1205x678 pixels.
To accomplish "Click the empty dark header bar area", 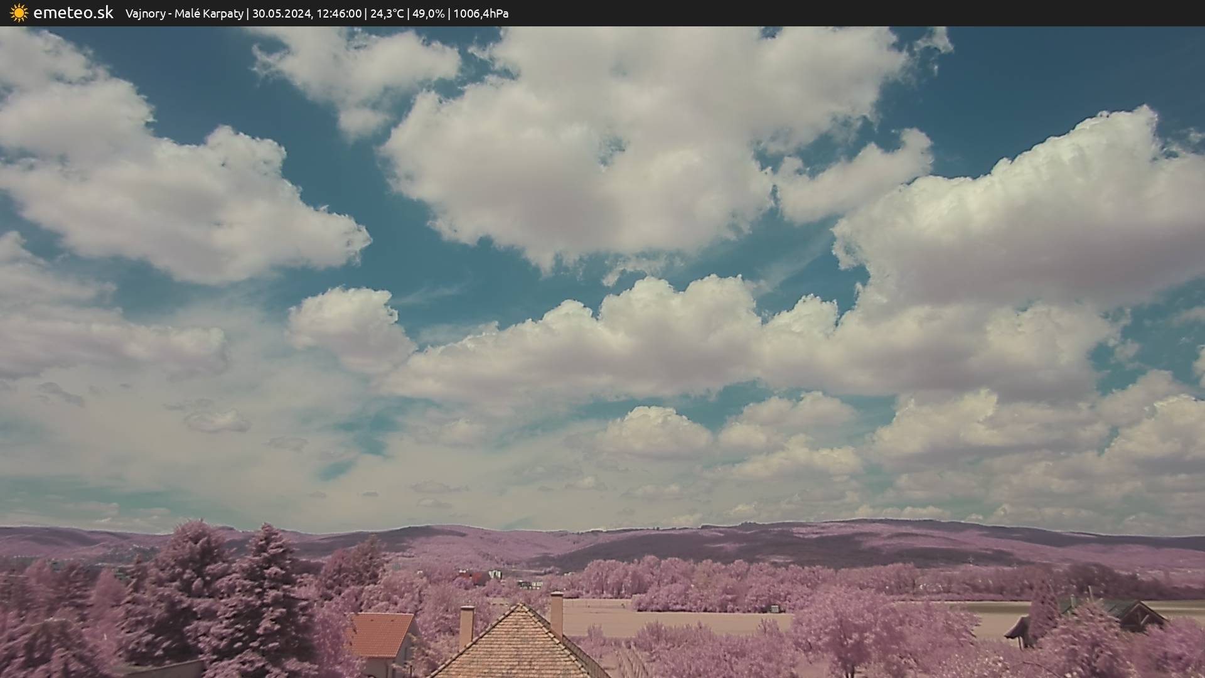I will pyautogui.click(x=879, y=13).
